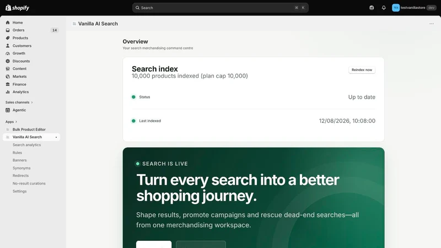Open No-result curations subpage
The width and height of the screenshot is (441, 248).
point(29,184)
